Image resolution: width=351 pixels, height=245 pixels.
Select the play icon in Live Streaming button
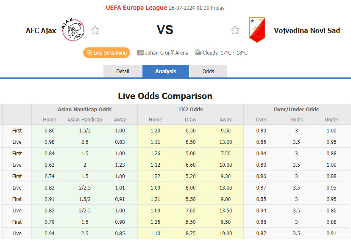90,52
